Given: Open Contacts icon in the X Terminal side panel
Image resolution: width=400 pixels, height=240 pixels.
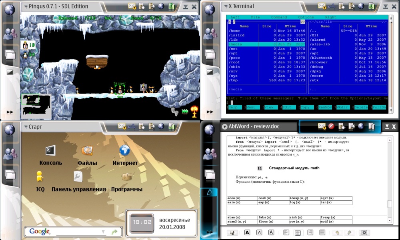Looking at the screenshot, I should point(210,34).
